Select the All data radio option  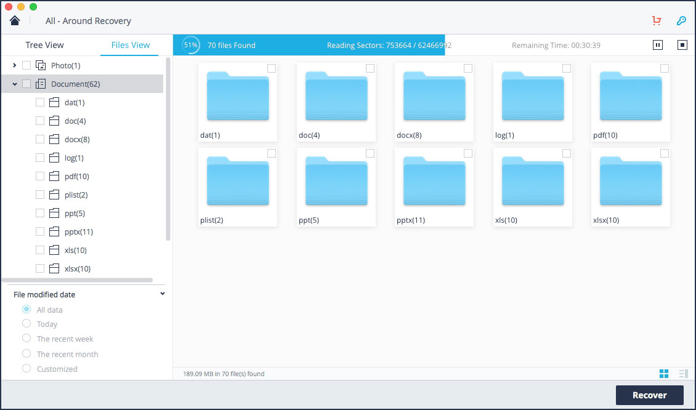pos(26,309)
